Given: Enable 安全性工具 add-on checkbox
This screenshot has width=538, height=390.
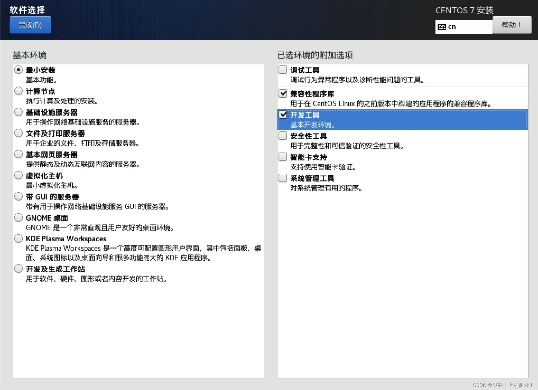Looking at the screenshot, I should click(283, 136).
